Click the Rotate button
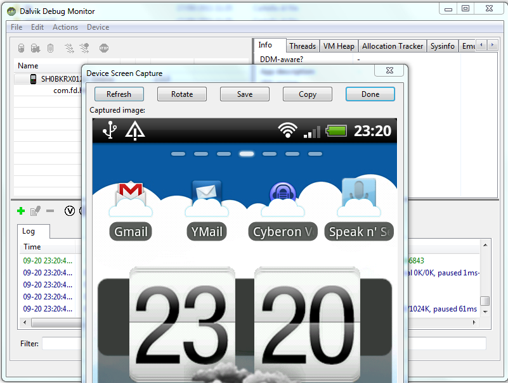Image resolution: width=508 pixels, height=383 pixels. [x=182, y=94]
